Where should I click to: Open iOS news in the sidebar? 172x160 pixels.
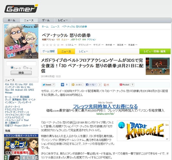[x=25, y=90]
